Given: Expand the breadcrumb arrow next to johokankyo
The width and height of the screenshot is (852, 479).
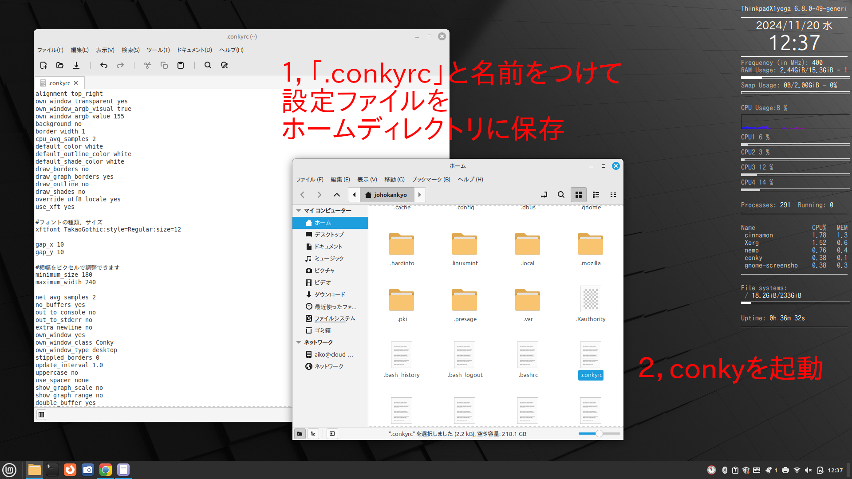Looking at the screenshot, I should pyautogui.click(x=419, y=194).
